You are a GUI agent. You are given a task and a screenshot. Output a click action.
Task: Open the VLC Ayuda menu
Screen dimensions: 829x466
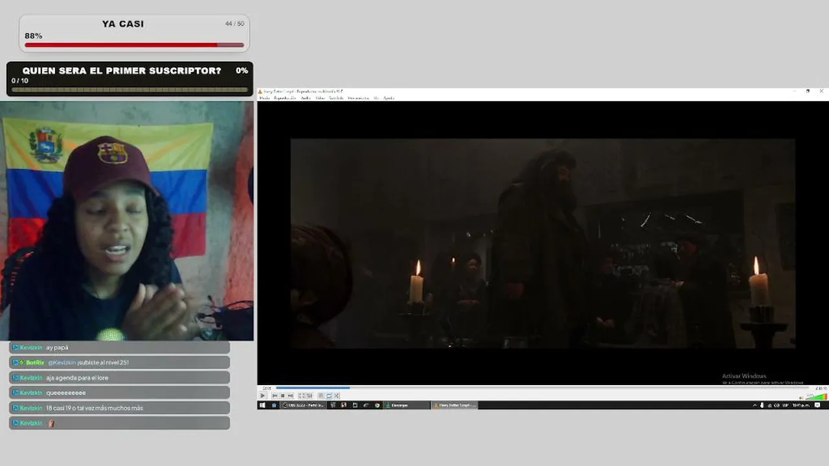pyautogui.click(x=389, y=98)
